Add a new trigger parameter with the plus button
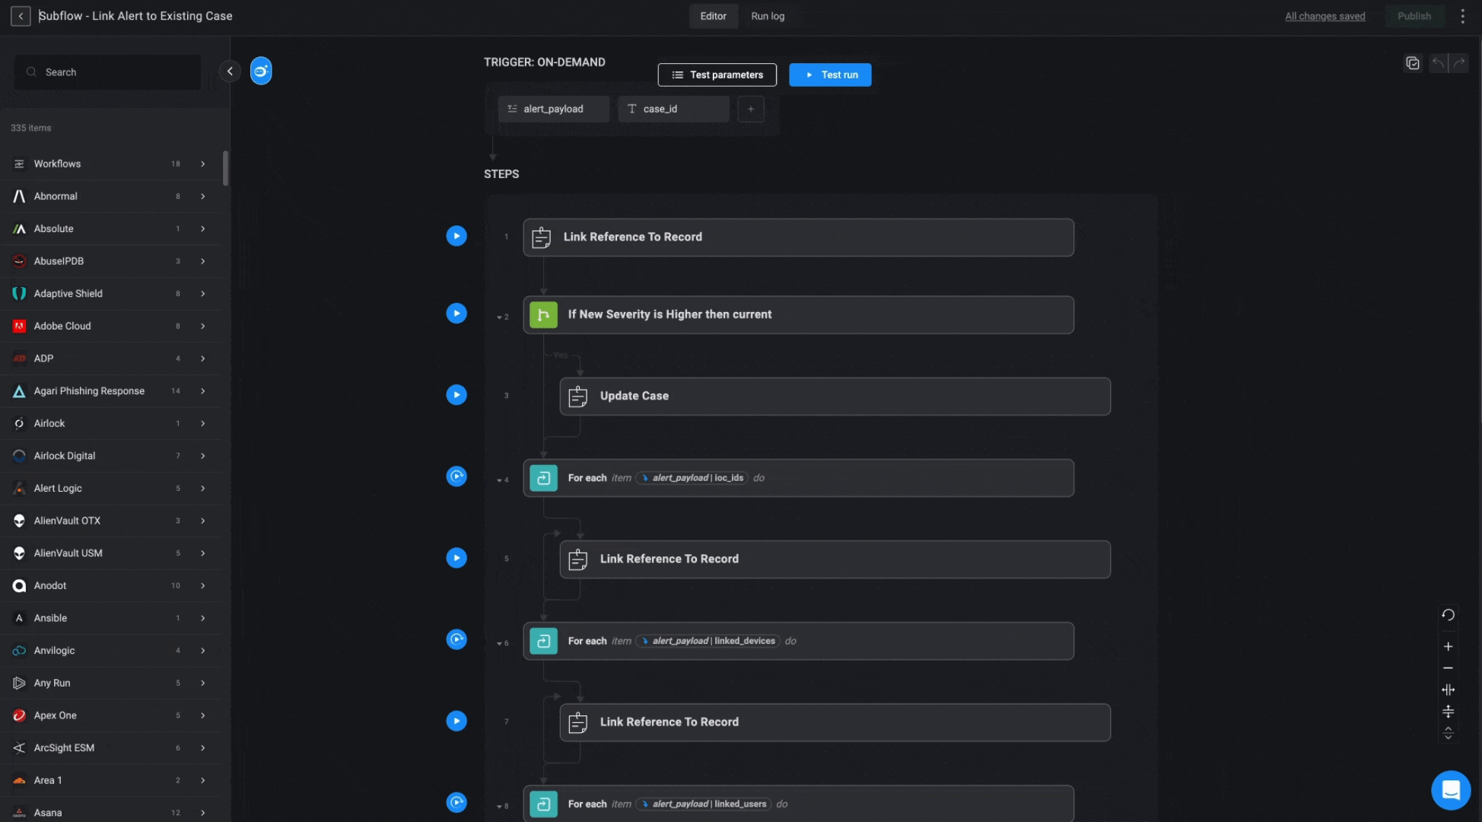This screenshot has height=822, width=1482. [750, 109]
